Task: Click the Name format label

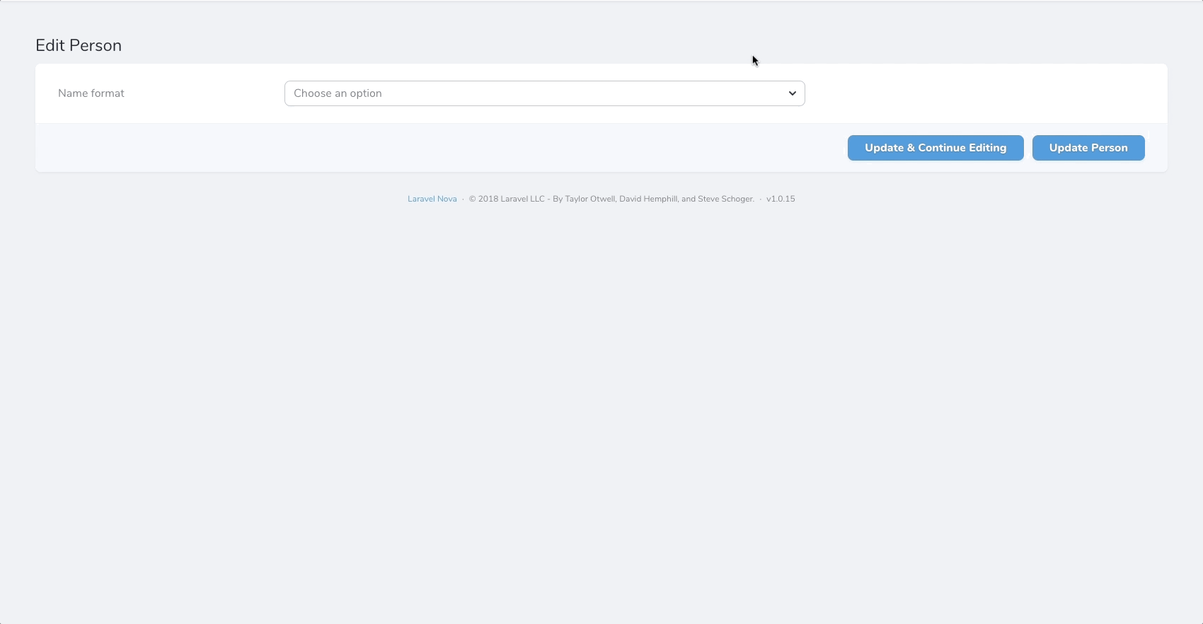Action: [91, 93]
